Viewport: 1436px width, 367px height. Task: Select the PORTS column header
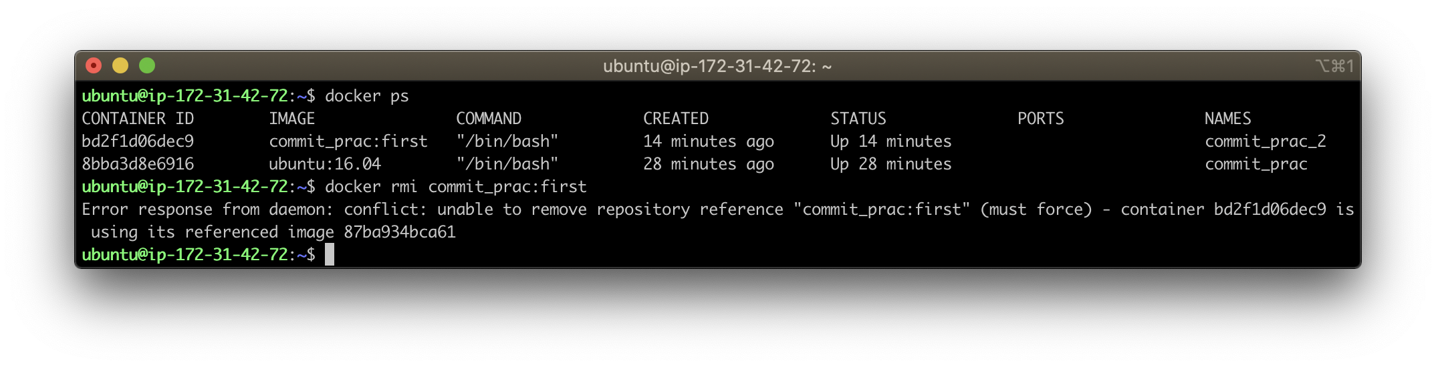pyautogui.click(x=1041, y=119)
